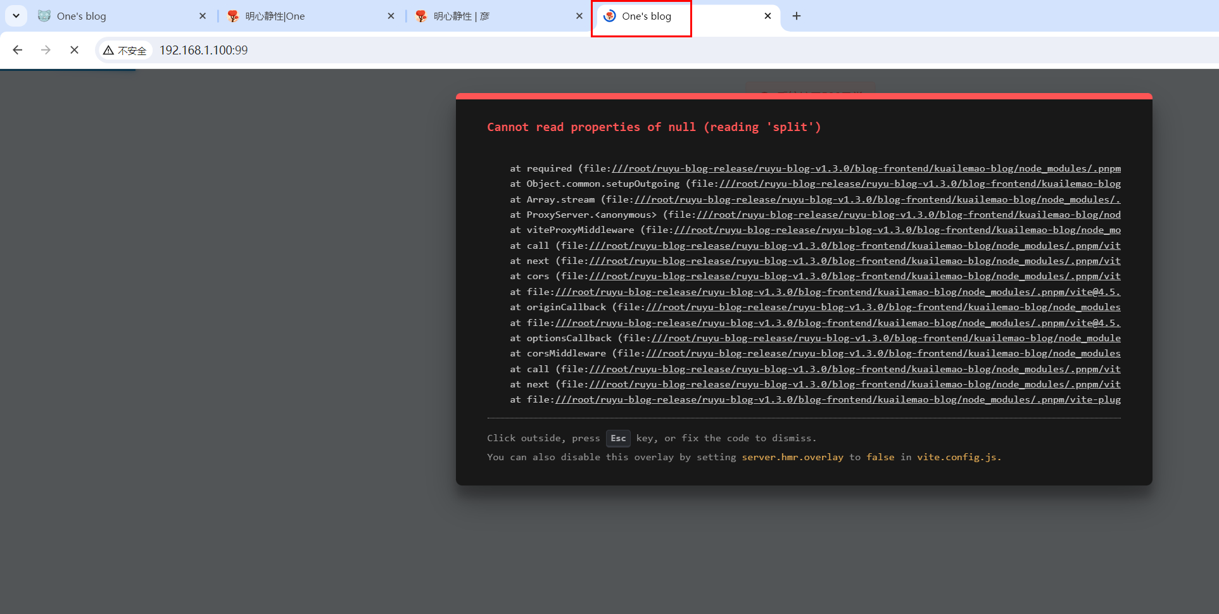Show the 不安全 site security info
The width and height of the screenshot is (1219, 614).
coord(125,51)
